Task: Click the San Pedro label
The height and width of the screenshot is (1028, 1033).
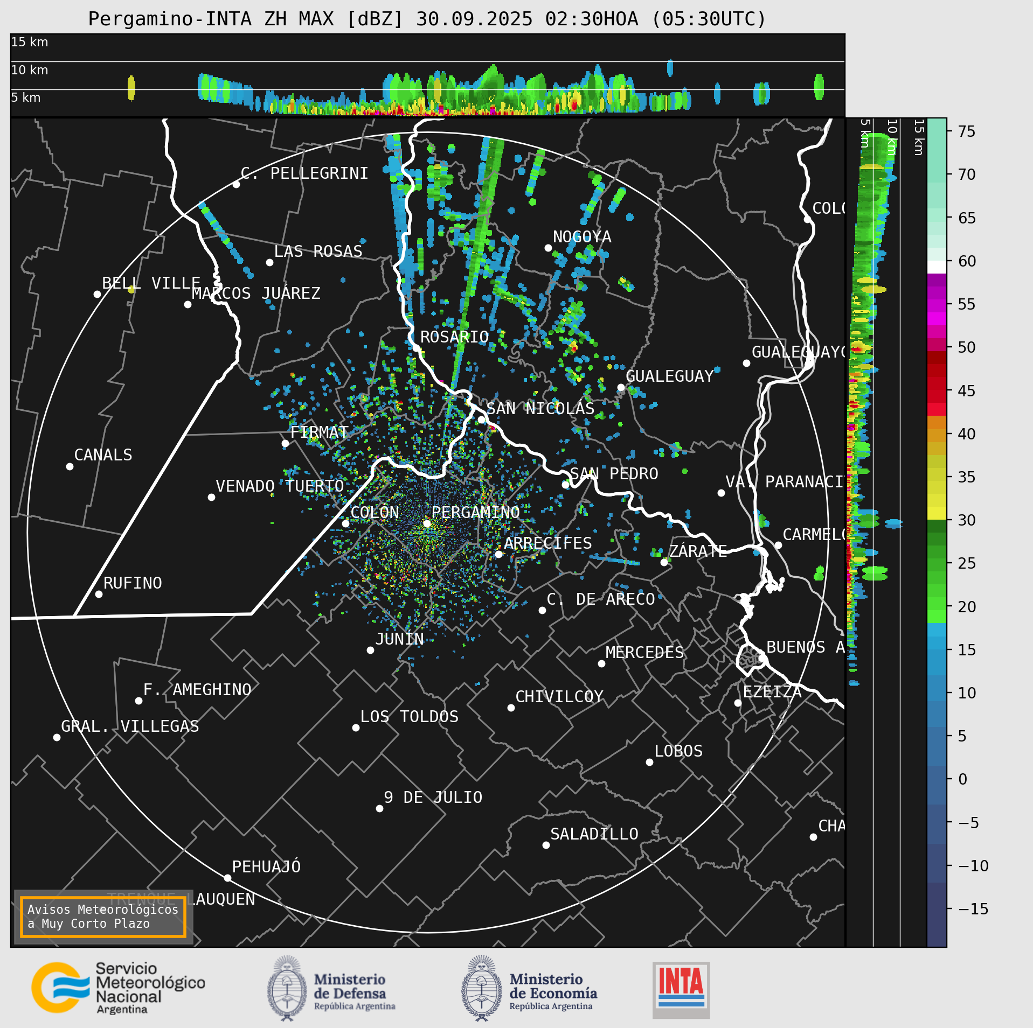Action: coord(614,474)
